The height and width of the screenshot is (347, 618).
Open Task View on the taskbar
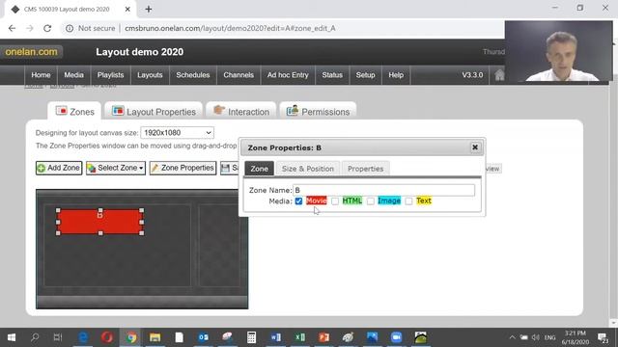[58, 337]
